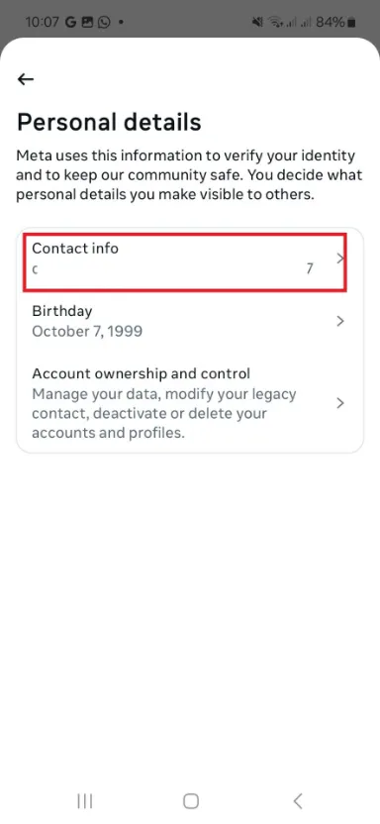Select the October 7, 1999 birthday text
This screenshot has height=824, width=380.
[x=87, y=332]
